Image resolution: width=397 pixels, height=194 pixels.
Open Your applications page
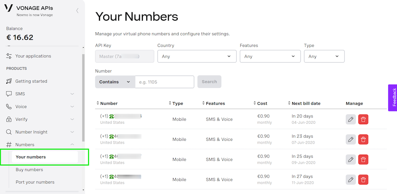(x=33, y=56)
